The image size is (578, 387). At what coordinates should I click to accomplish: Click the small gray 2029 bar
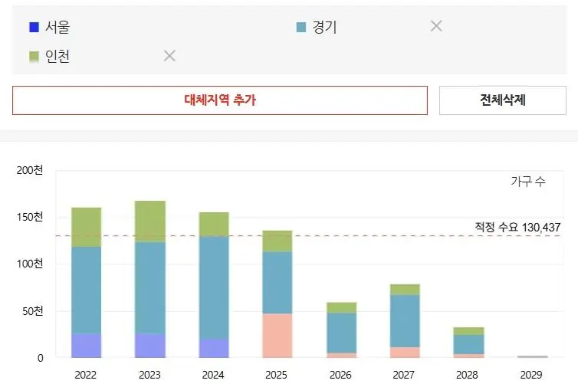pos(531,356)
